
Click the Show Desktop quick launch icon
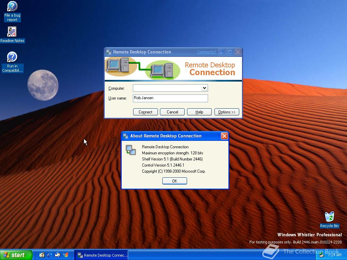click(x=42, y=255)
